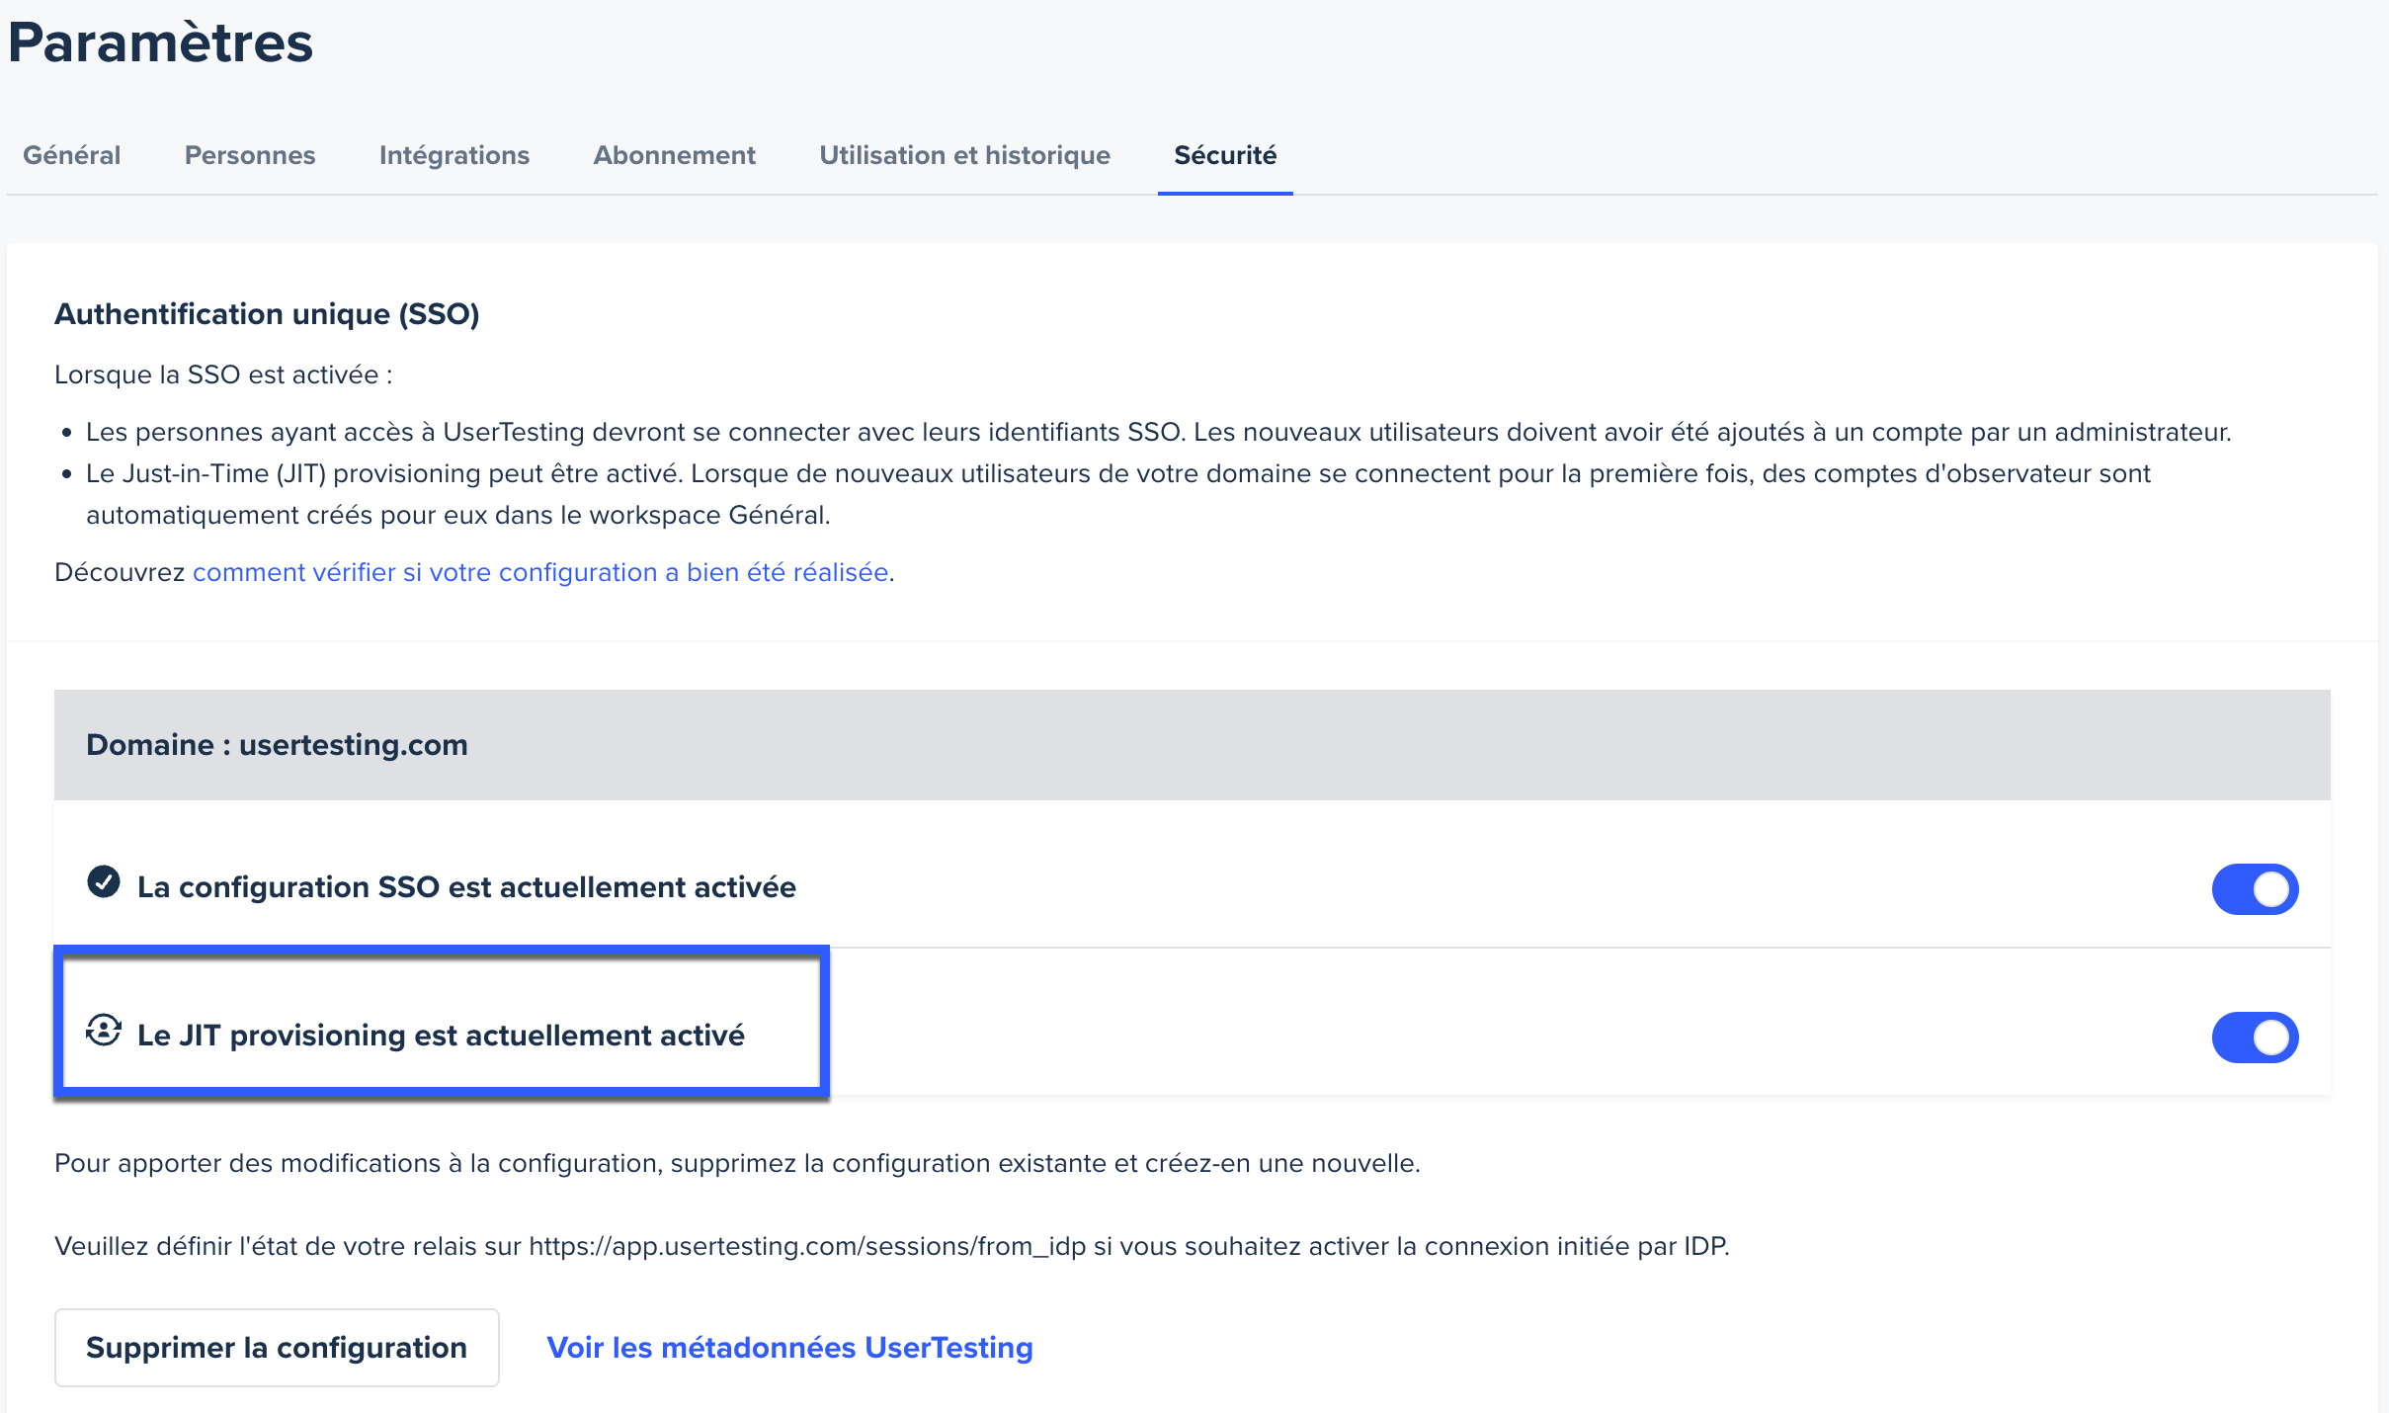The height and width of the screenshot is (1413, 2389).
Task: Click the SSO actuellement activée label
Action: coord(466,887)
